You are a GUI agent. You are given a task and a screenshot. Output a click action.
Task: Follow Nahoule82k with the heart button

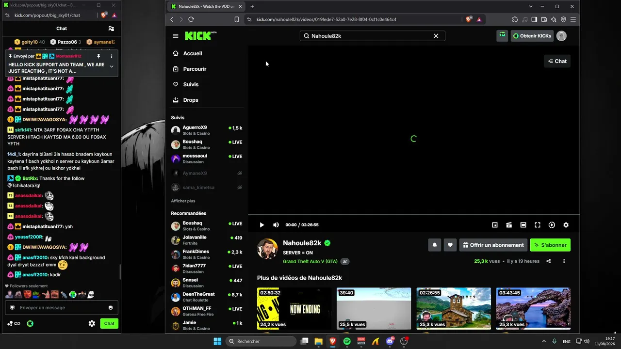(450, 245)
